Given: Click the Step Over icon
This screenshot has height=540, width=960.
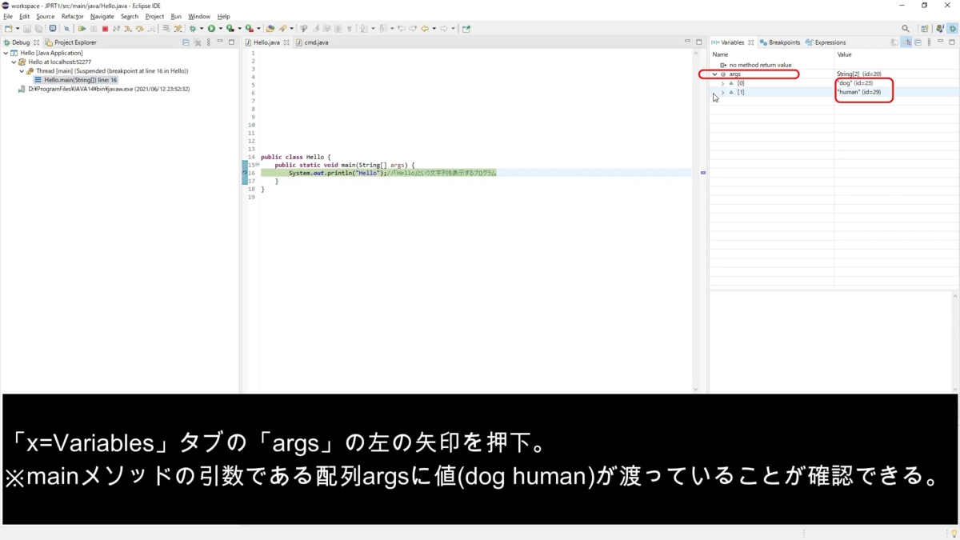Looking at the screenshot, I should (x=139, y=29).
